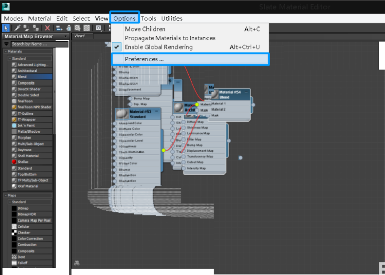
Task: Click the Dent map icon
Action: 14,257
